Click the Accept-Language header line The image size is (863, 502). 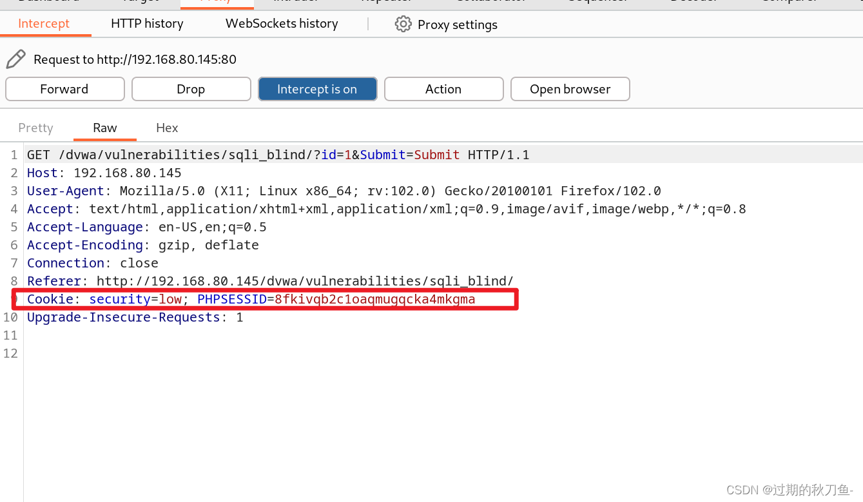pos(147,227)
